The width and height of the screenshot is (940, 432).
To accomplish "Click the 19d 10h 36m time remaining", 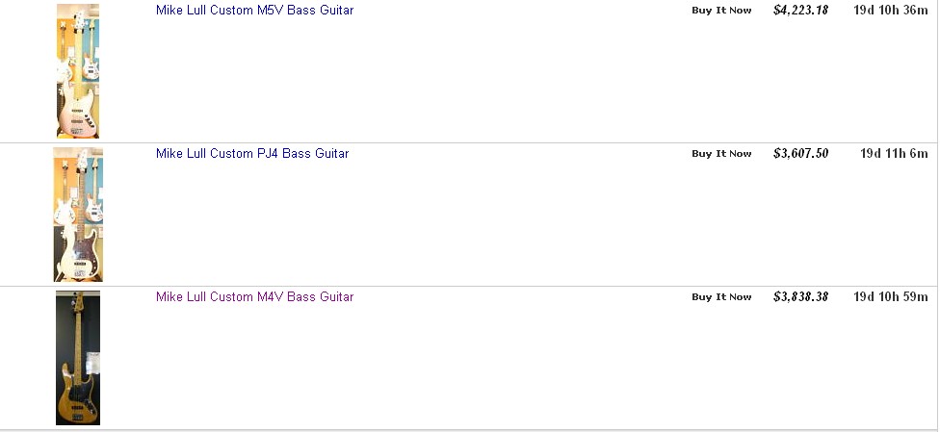I will click(891, 11).
